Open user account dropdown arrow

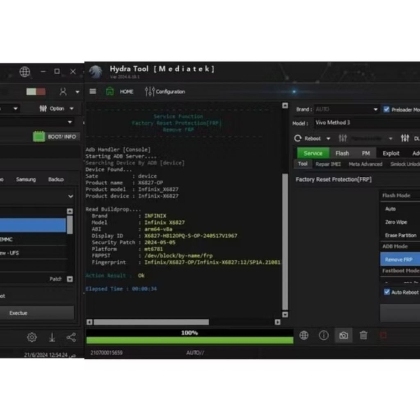point(78,92)
